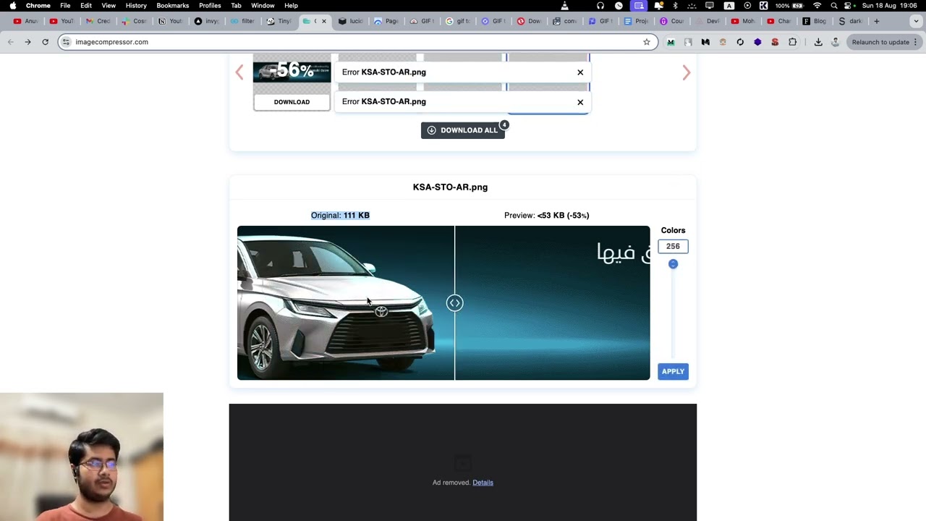Click the DOWNLOAD ALL button
This screenshot has height=521, width=926.
coord(462,130)
